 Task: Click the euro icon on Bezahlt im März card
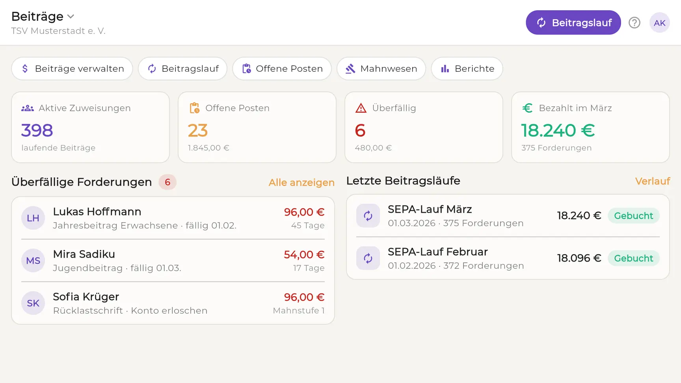click(x=527, y=108)
